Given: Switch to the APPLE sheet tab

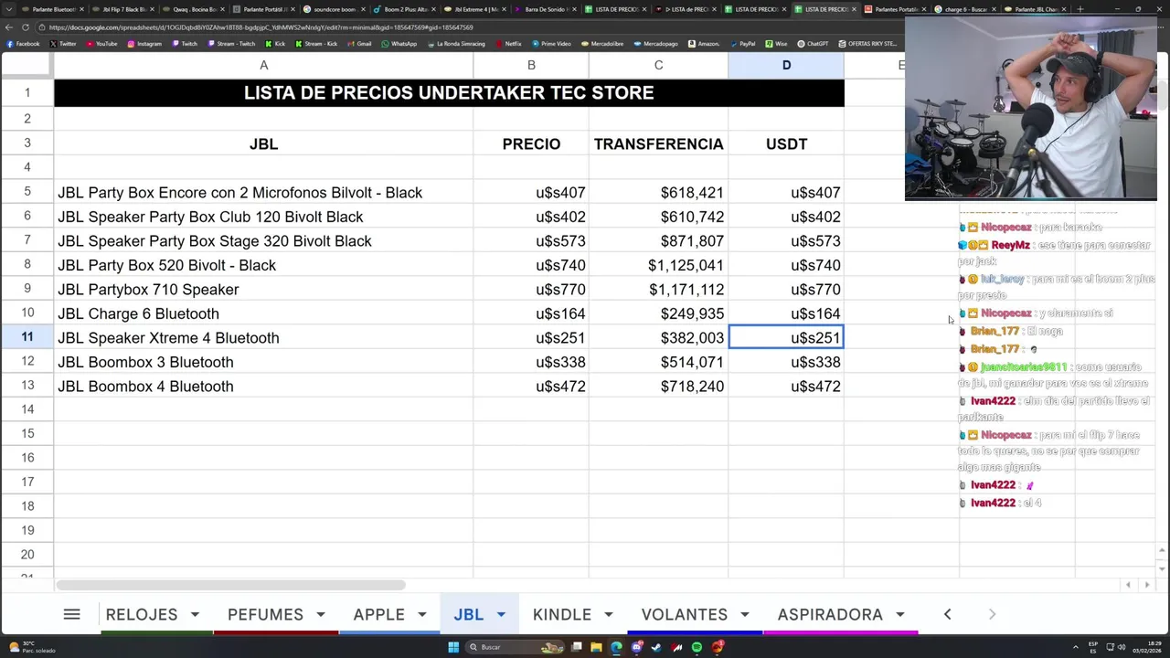Looking at the screenshot, I should click(x=378, y=614).
